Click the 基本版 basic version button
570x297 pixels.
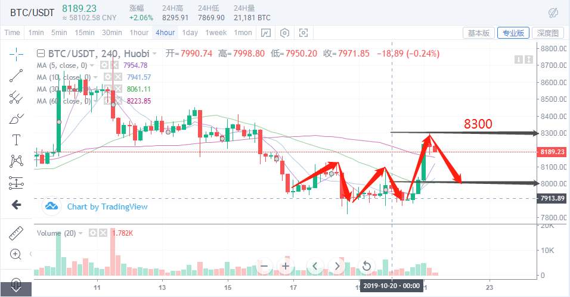pos(479,33)
